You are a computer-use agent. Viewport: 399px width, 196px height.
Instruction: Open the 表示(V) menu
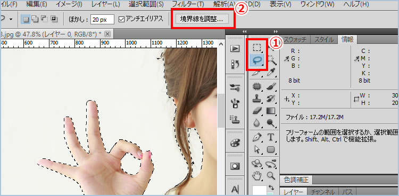click(280, 4)
